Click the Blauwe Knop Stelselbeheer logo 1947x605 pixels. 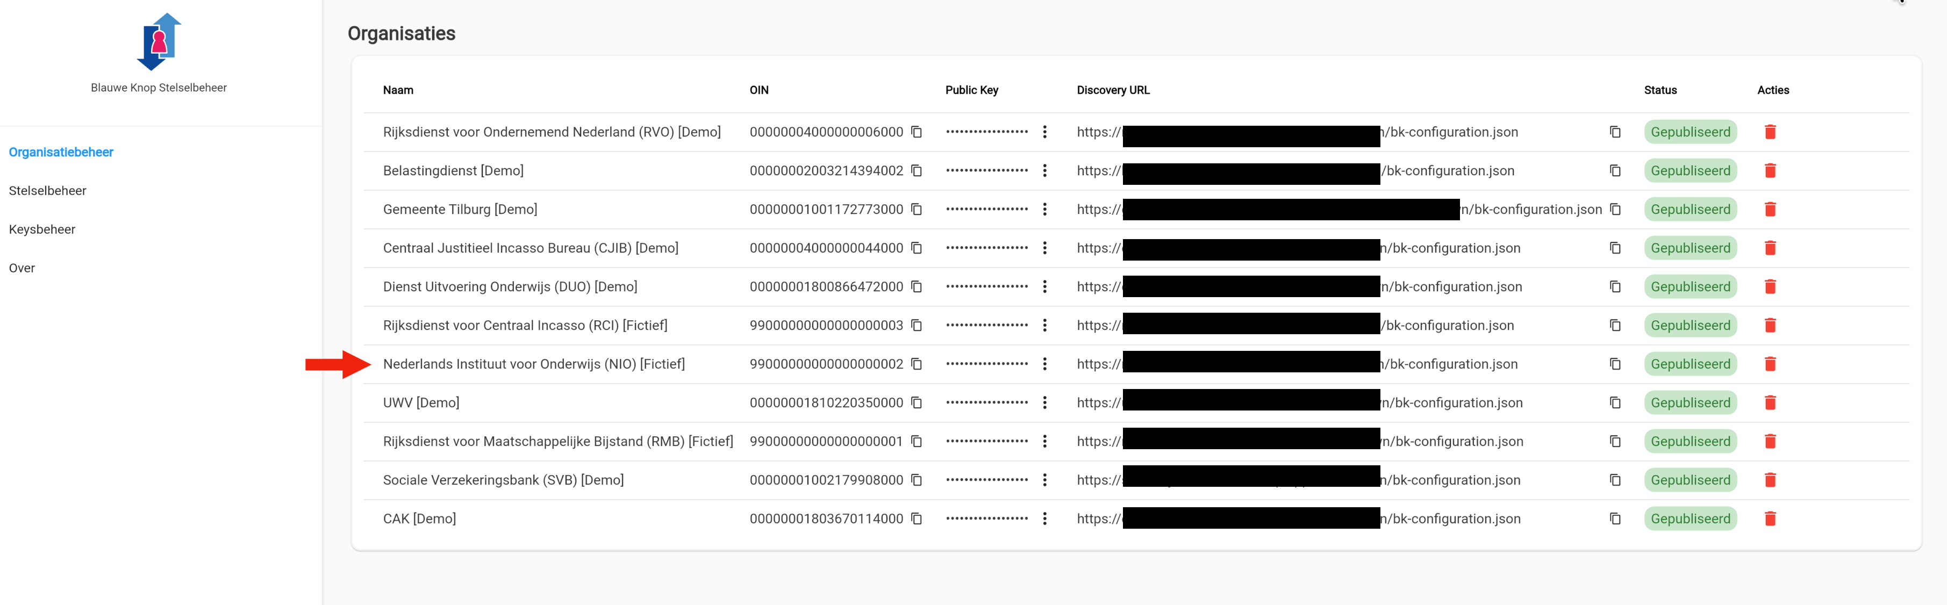pos(159,41)
